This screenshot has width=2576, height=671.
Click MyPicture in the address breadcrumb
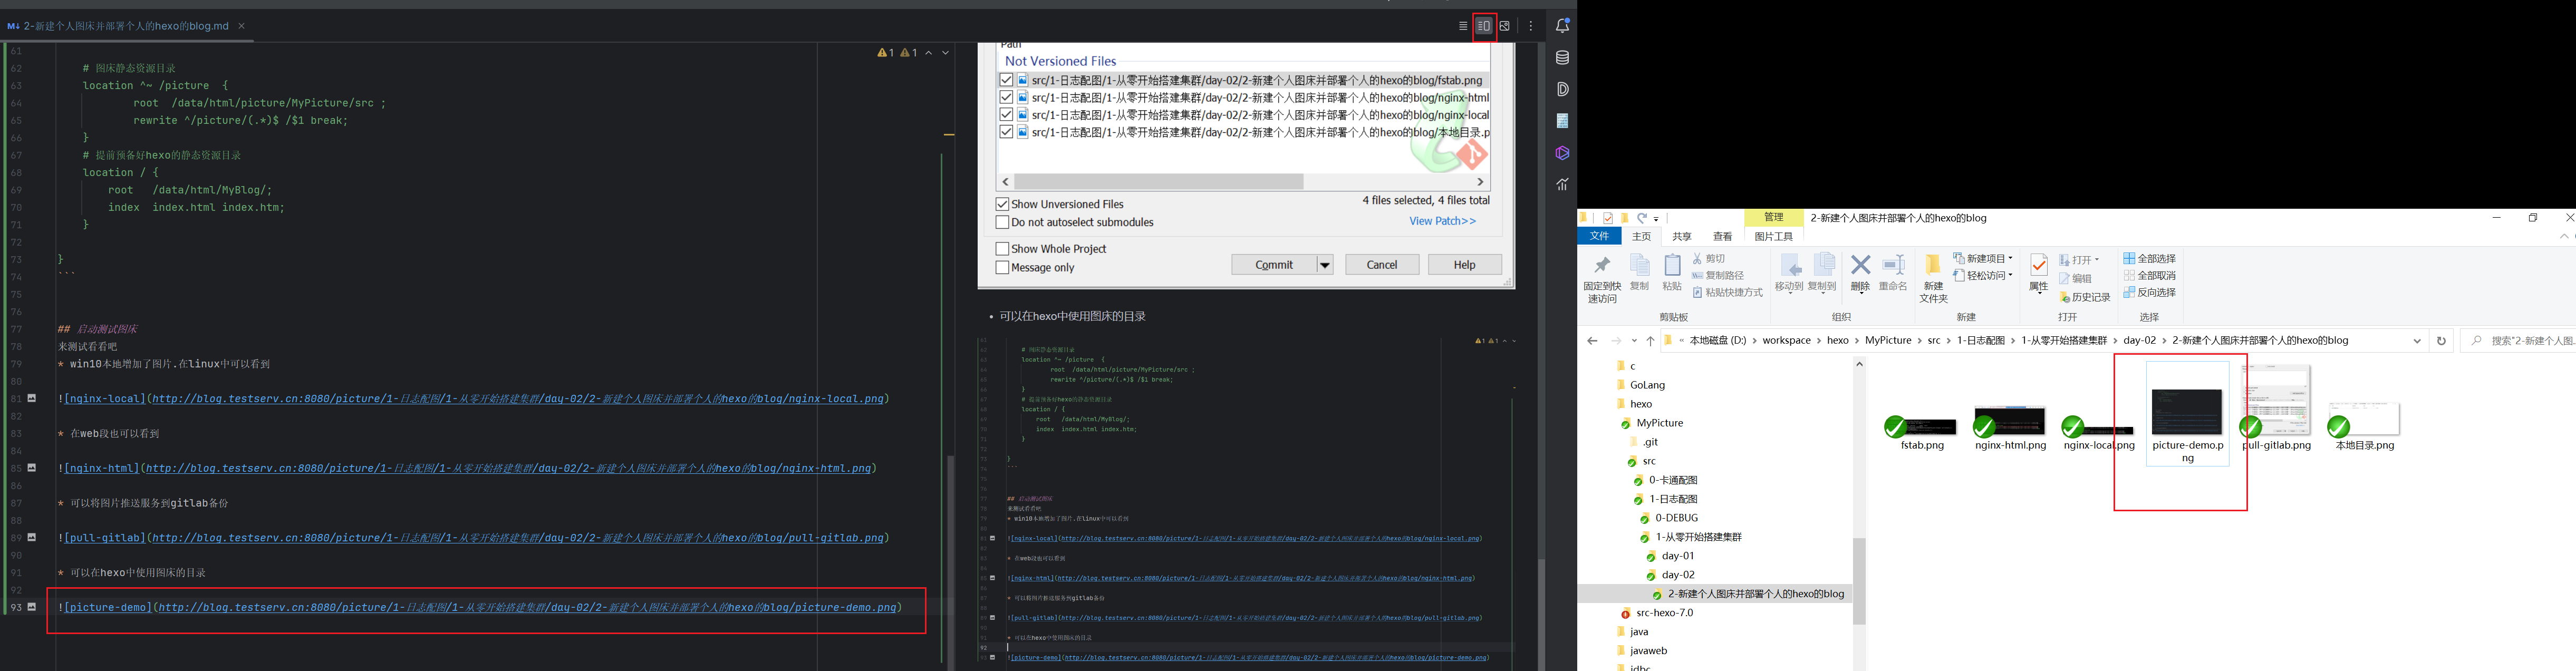tap(1888, 341)
